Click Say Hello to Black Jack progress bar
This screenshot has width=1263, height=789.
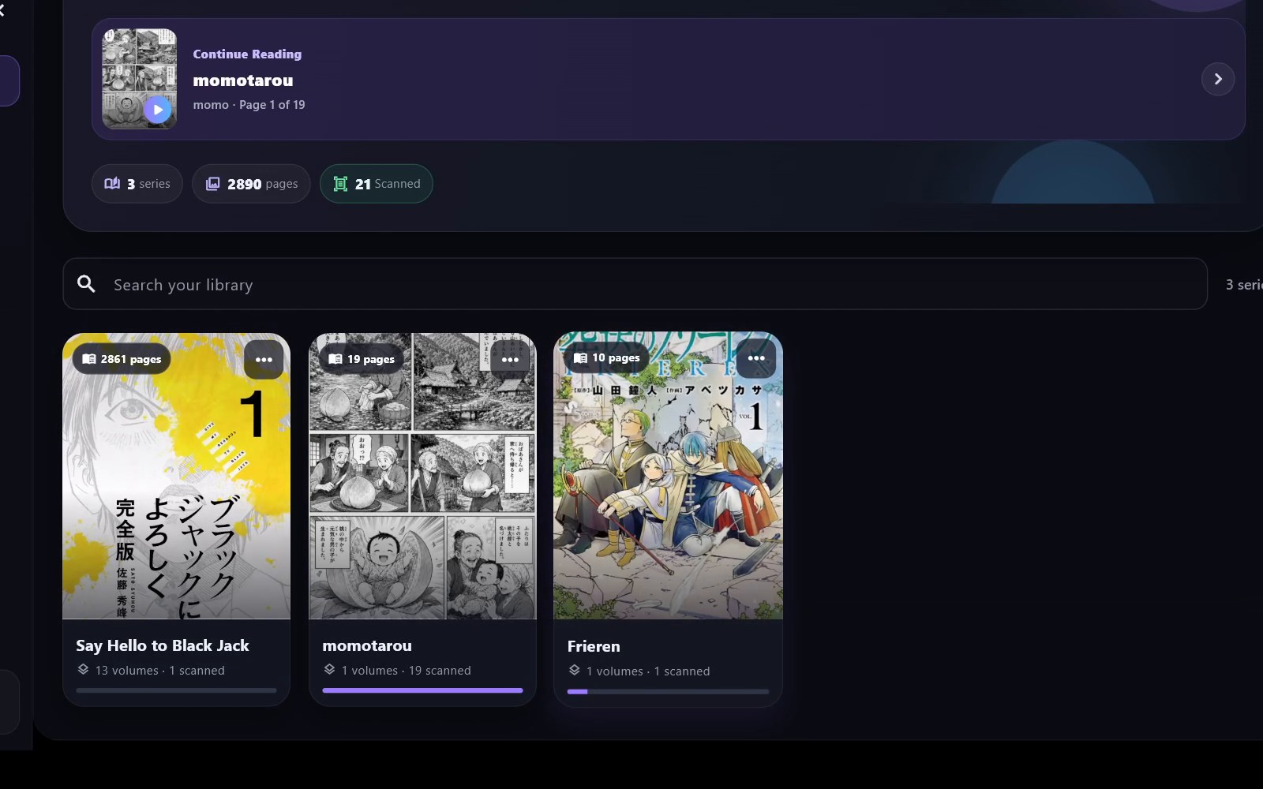(176, 690)
